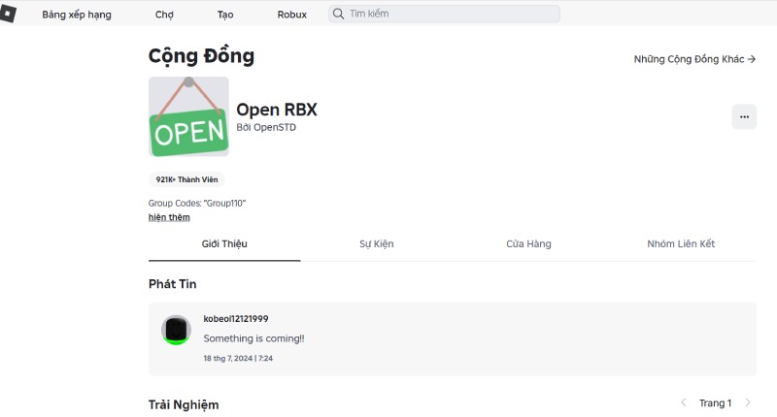Switch to the Sự Kiện tab
The image size is (777, 417).
(377, 243)
